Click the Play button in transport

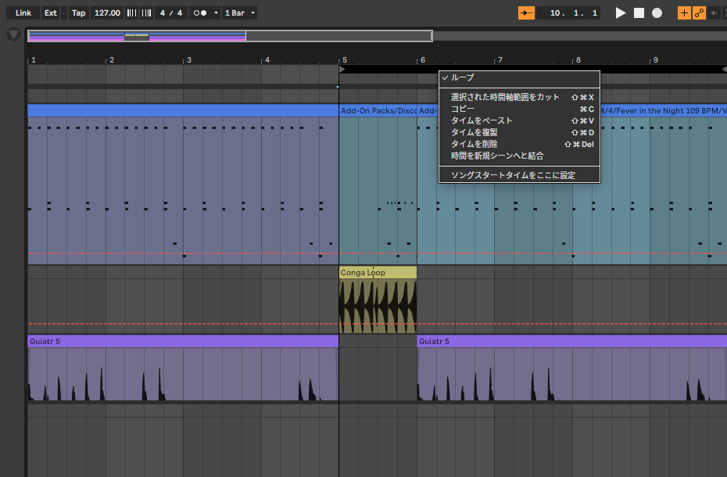pyautogui.click(x=621, y=13)
